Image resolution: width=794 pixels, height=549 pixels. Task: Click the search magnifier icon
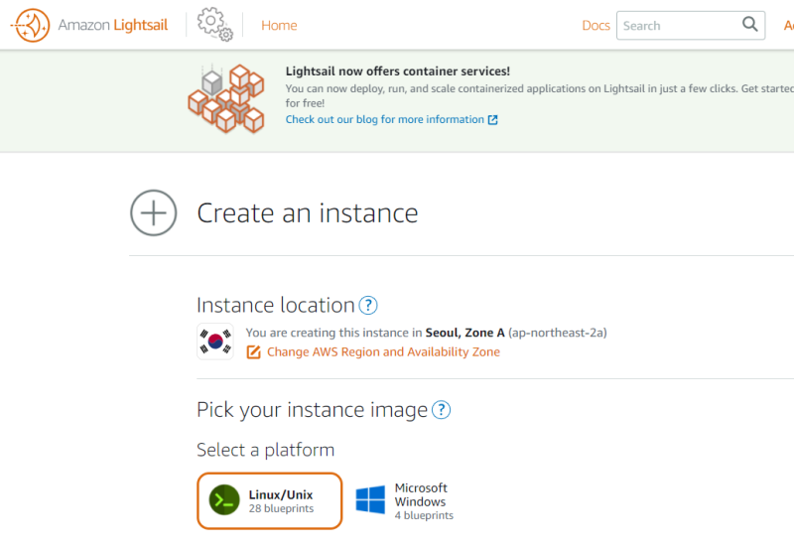tap(750, 25)
